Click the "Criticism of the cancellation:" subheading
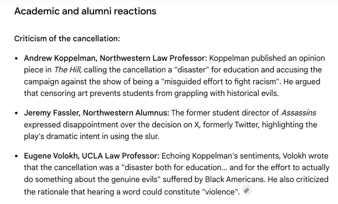Image resolution: width=338 pixels, height=204 pixels. tap(67, 39)
